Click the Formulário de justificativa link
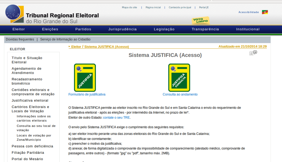 87,94
